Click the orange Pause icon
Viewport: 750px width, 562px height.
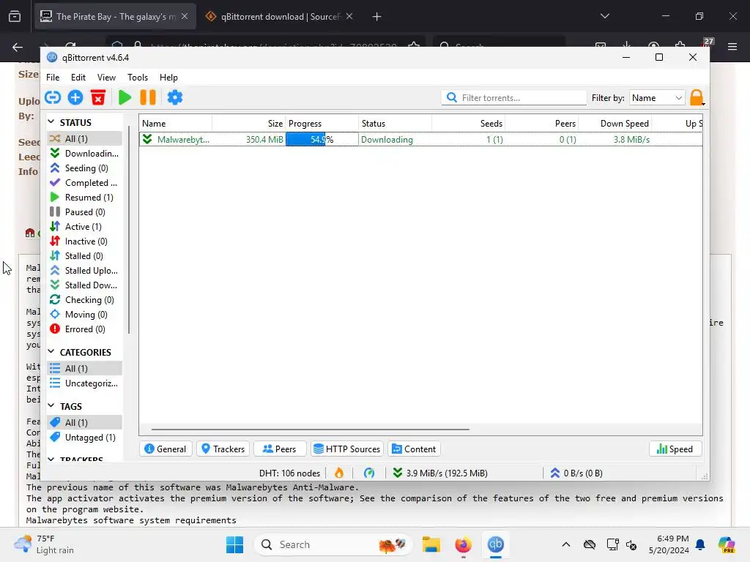click(148, 97)
